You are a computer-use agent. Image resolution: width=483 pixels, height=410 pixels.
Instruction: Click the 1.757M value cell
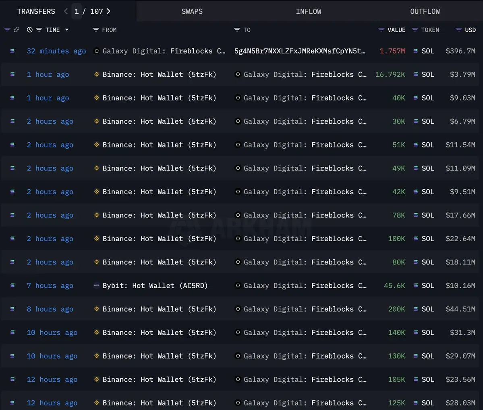pyautogui.click(x=392, y=51)
